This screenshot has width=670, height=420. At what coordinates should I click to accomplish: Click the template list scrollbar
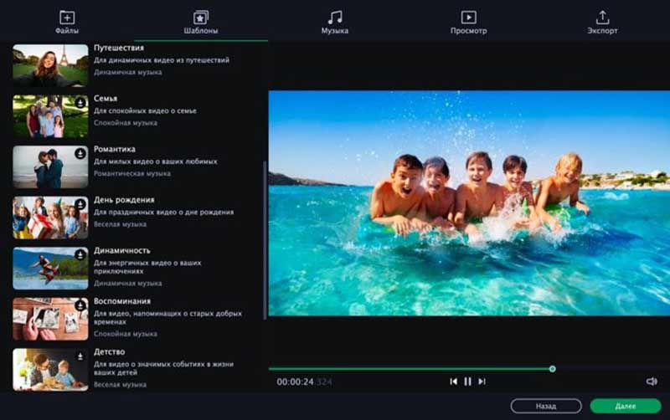tap(265, 240)
